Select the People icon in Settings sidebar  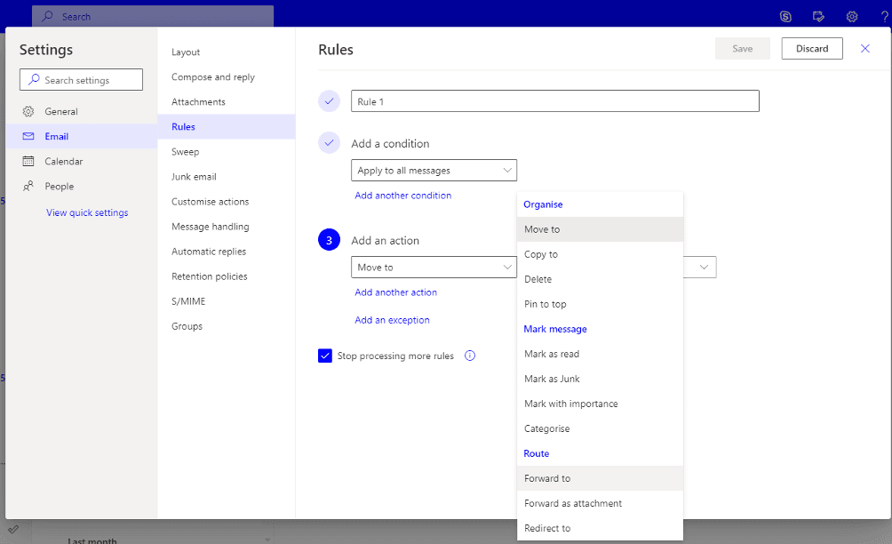click(x=27, y=186)
